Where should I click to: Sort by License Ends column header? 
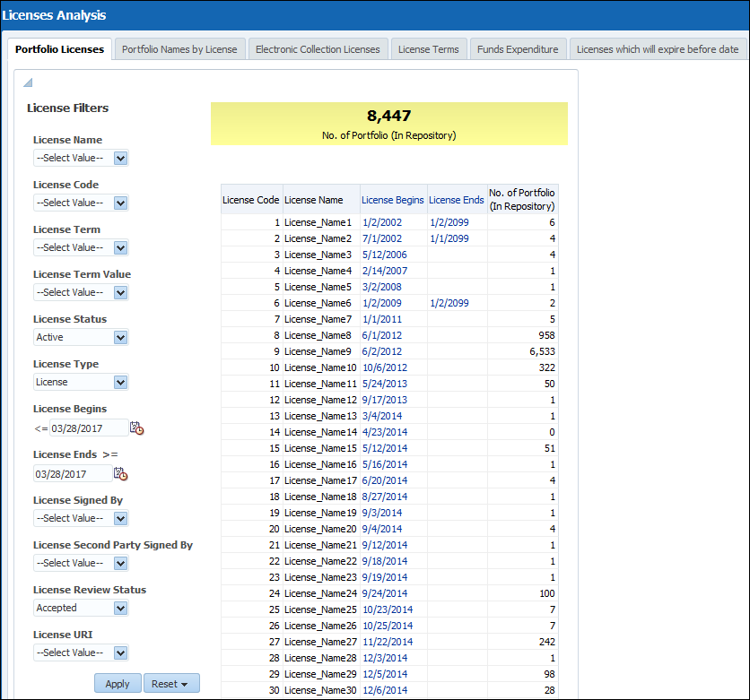[x=457, y=200]
